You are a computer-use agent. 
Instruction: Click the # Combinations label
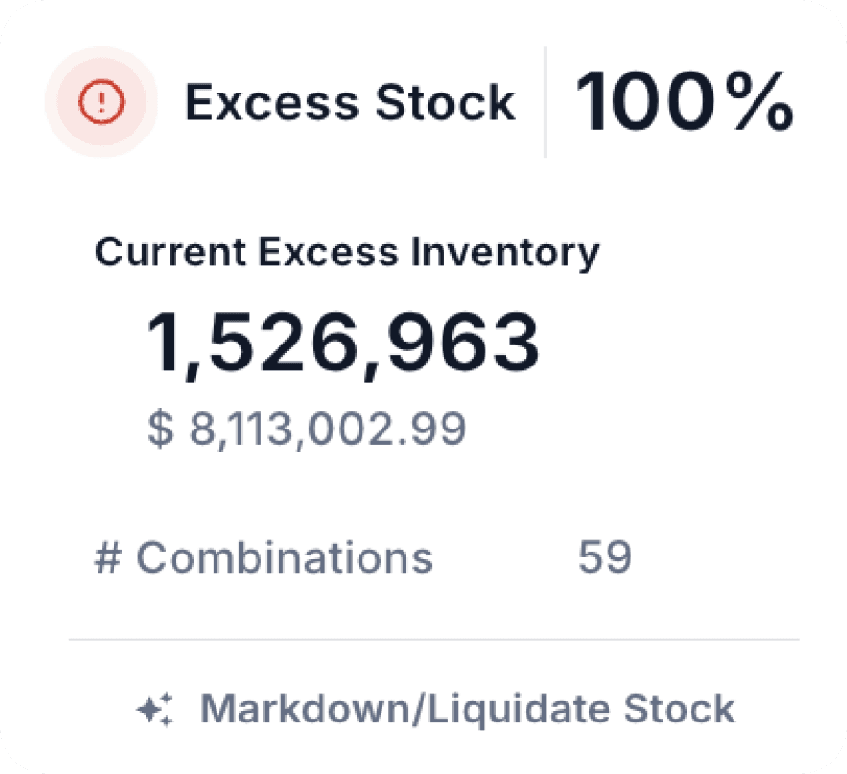(x=265, y=557)
